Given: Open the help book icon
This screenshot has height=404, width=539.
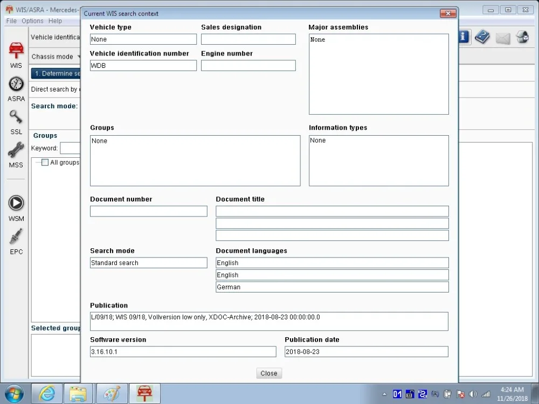Looking at the screenshot, I should 482,37.
